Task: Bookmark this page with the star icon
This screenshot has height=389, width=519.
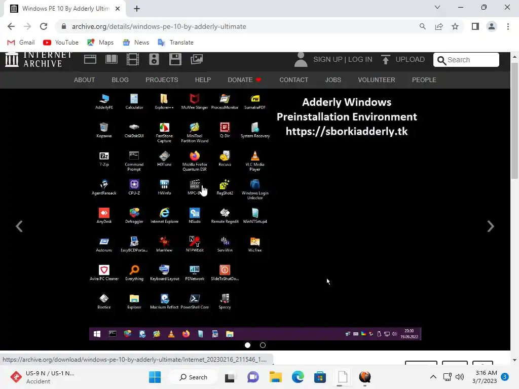Action: pyautogui.click(x=455, y=26)
